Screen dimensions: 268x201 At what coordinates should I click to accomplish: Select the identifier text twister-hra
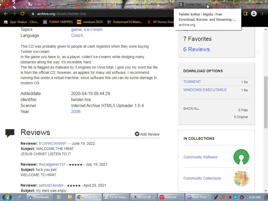coord(81,99)
